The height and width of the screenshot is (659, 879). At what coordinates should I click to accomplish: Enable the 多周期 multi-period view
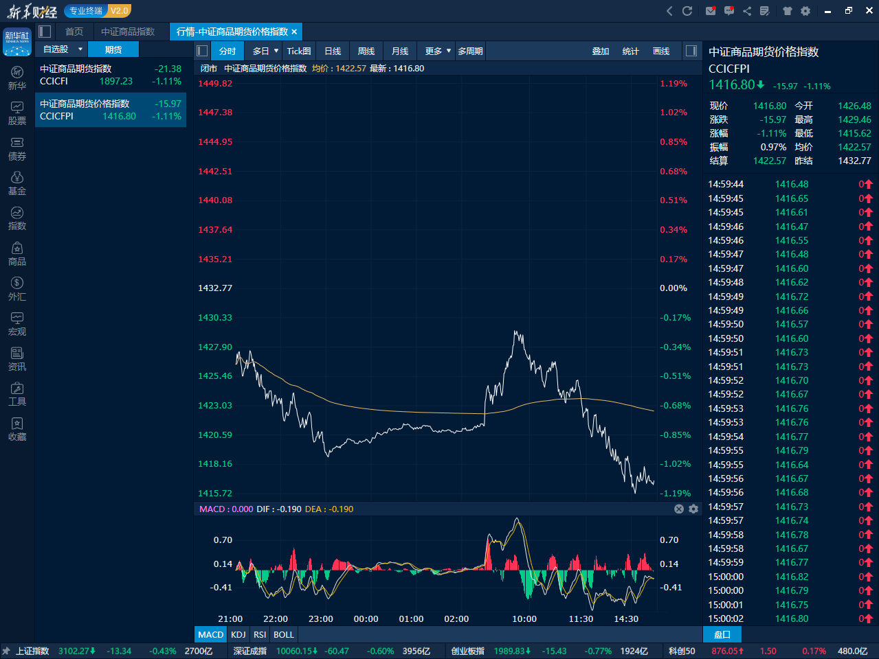tap(470, 50)
